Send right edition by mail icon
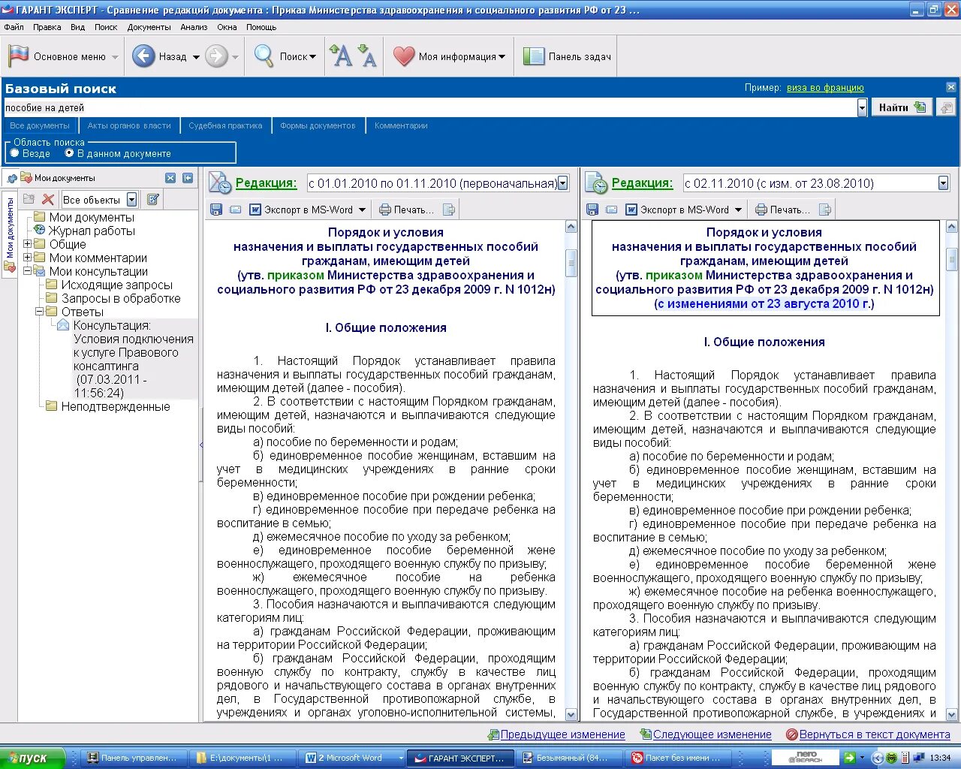The width and height of the screenshot is (961, 769). 611,210
